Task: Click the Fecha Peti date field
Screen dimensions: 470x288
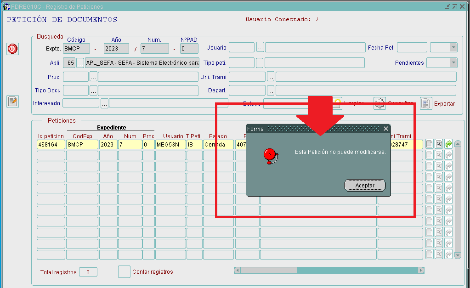Action: [x=412, y=47]
